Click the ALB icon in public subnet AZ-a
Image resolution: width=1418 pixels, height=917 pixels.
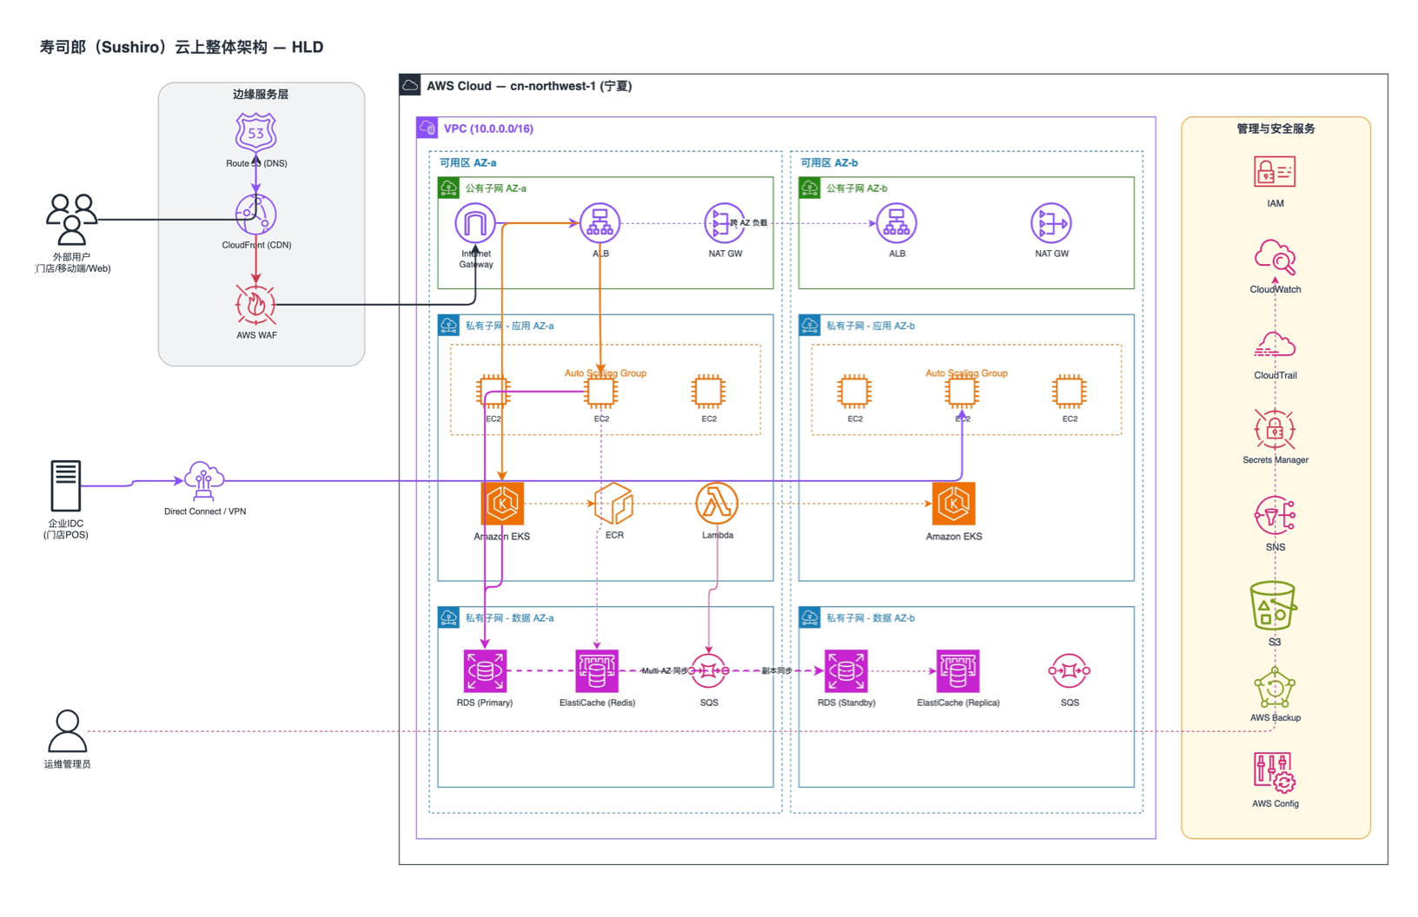[x=600, y=224]
